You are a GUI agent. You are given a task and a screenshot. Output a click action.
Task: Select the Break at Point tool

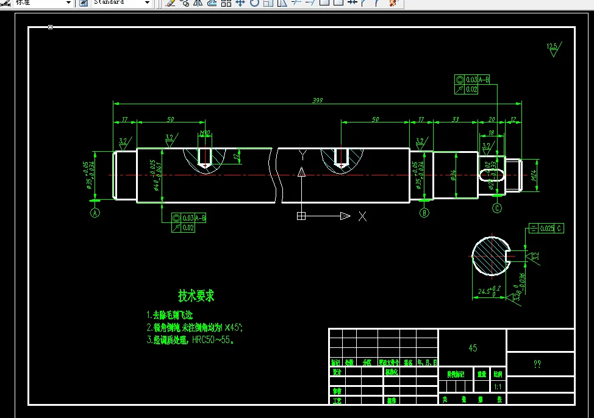tap(324, 3)
